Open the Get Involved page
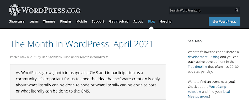The width and height of the screenshot is (249, 101). pyautogui.click(x=119, y=21)
